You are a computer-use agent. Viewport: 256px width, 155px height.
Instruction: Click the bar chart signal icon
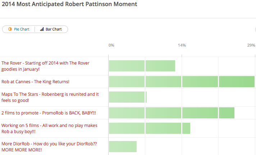coord(42,29)
